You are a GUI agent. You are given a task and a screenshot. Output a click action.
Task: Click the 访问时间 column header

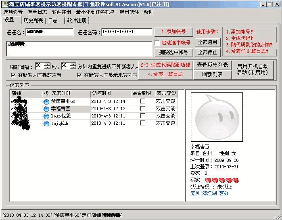(111, 94)
